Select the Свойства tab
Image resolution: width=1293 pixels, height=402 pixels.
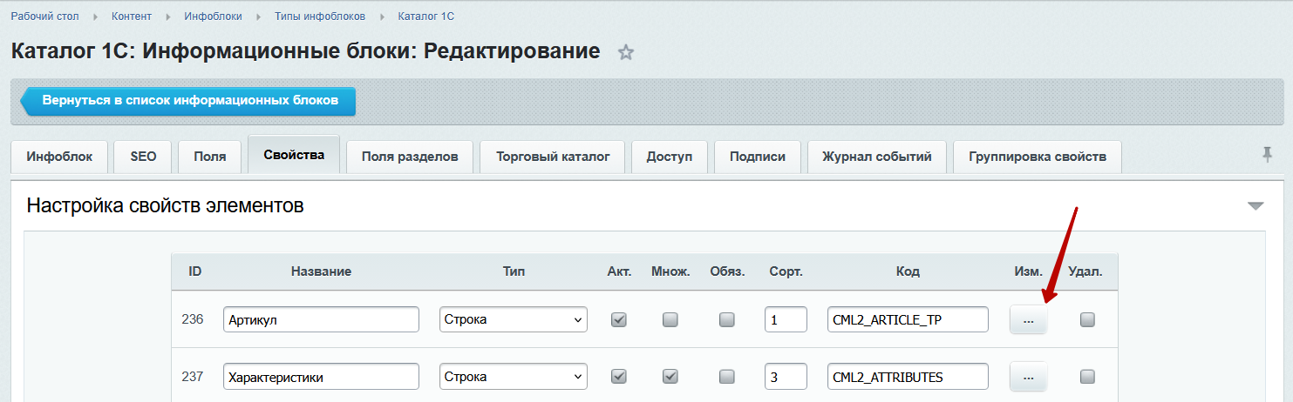(x=294, y=155)
